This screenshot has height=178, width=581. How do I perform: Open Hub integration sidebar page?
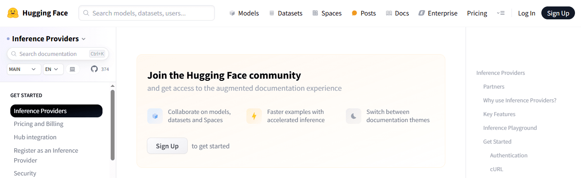coord(35,137)
